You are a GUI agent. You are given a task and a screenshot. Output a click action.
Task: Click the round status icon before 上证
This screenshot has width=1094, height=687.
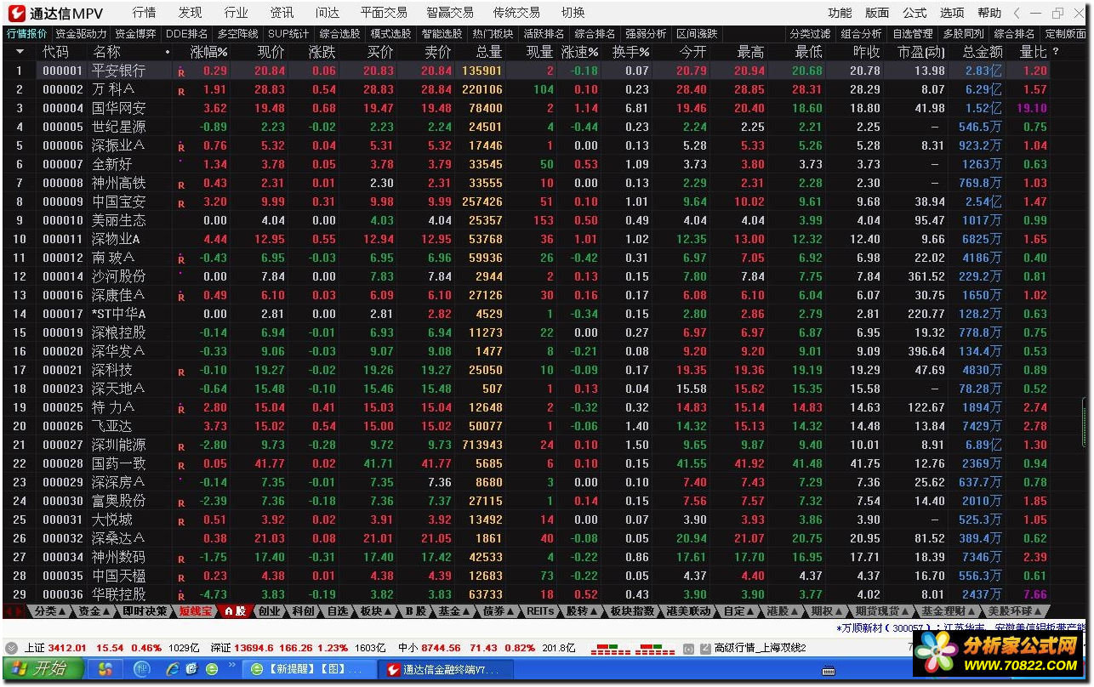(x=11, y=648)
